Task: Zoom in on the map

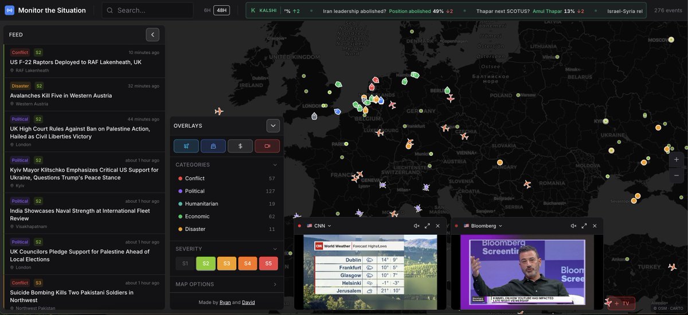Action: (x=677, y=159)
